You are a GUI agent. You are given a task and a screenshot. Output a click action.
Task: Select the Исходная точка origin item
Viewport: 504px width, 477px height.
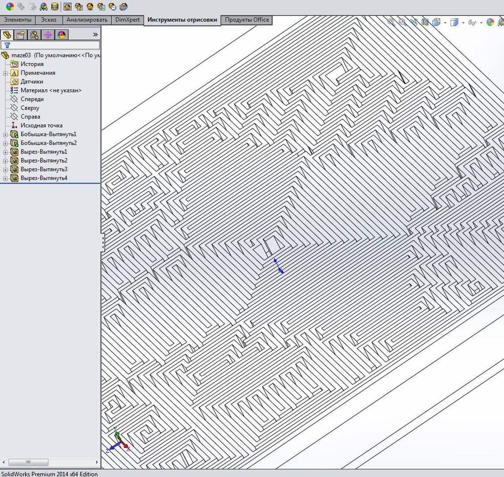click(x=42, y=125)
